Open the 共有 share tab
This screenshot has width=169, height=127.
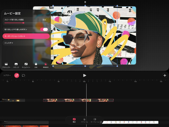tap(36, 65)
